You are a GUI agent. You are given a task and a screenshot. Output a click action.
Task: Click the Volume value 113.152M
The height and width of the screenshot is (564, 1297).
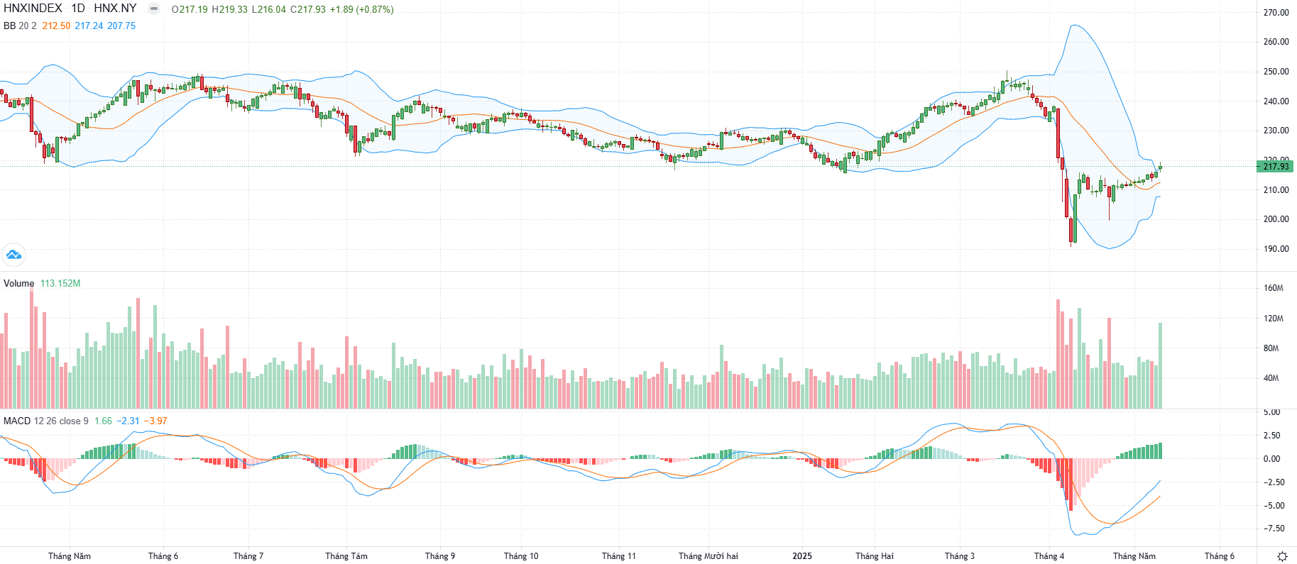click(x=60, y=283)
